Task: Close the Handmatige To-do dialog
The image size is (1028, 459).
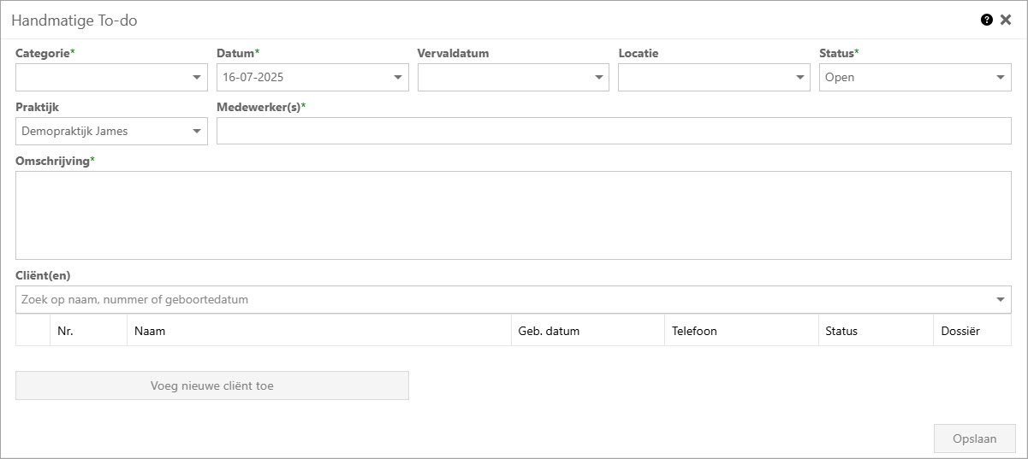Action: (x=1006, y=20)
